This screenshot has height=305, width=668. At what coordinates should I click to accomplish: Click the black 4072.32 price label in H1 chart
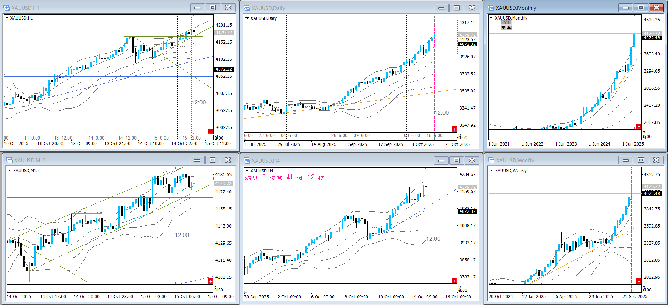coord(223,69)
